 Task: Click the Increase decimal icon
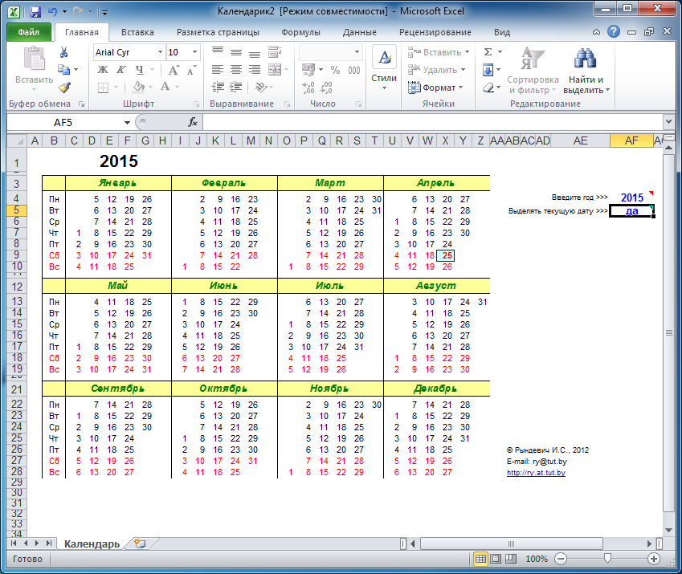[308, 88]
